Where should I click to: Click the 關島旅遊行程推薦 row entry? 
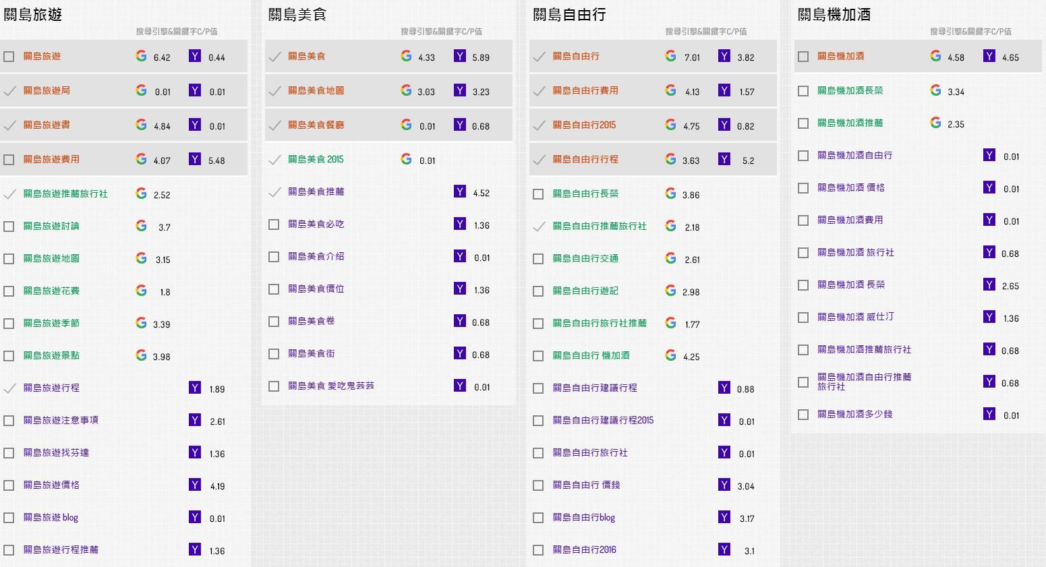point(61,549)
